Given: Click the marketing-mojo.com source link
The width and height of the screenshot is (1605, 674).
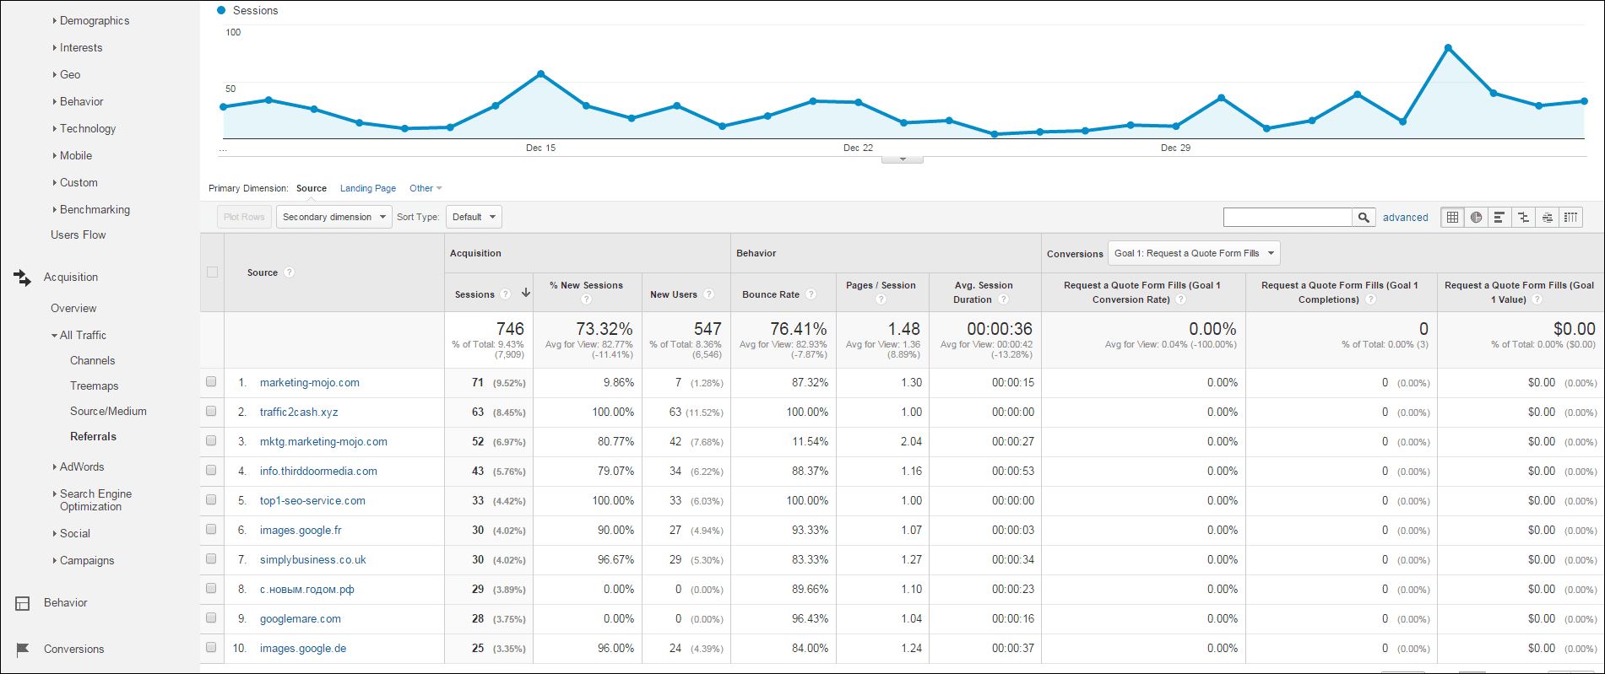Looking at the screenshot, I should 310,382.
